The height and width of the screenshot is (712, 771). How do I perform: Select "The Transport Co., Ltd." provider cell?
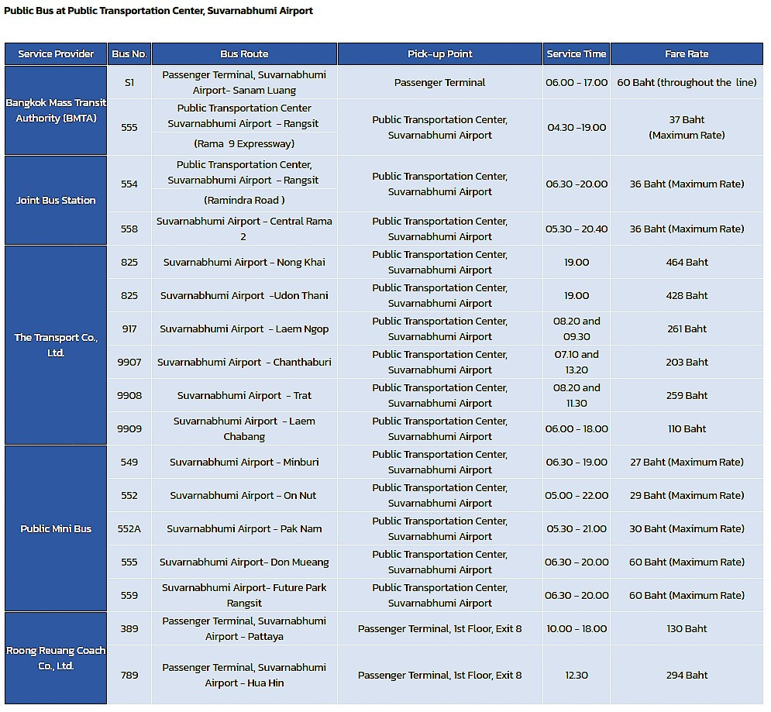pyautogui.click(x=56, y=346)
